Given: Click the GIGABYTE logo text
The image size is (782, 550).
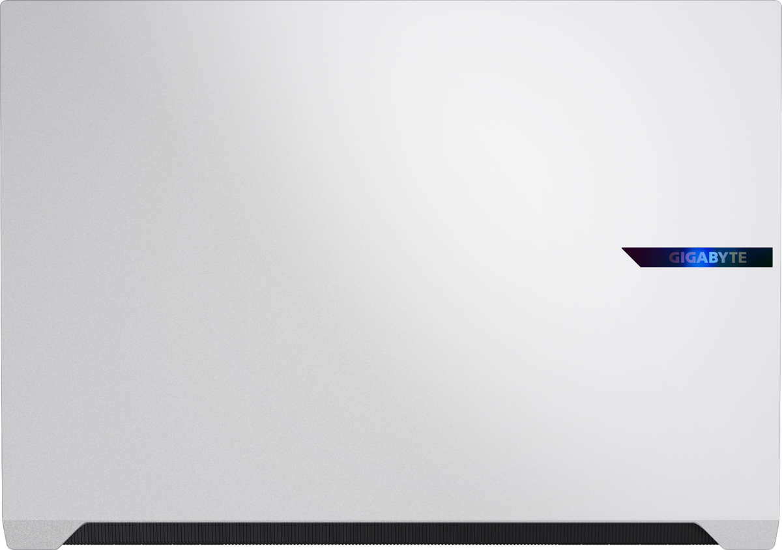Looking at the screenshot, I should point(707,258).
